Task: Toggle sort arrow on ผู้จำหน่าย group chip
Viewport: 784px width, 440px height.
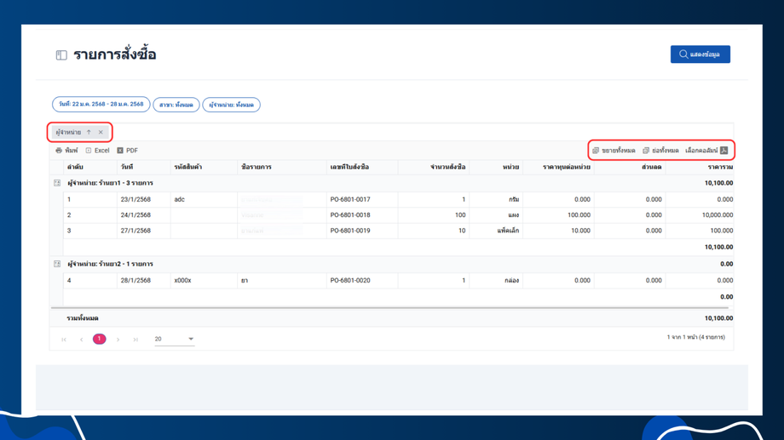Action: tap(89, 133)
